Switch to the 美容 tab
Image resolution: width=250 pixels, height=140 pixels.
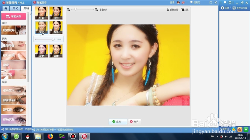point(26,8)
